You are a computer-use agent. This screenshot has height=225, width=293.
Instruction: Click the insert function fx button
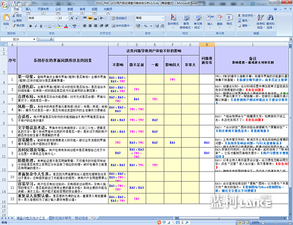(x=51, y=39)
